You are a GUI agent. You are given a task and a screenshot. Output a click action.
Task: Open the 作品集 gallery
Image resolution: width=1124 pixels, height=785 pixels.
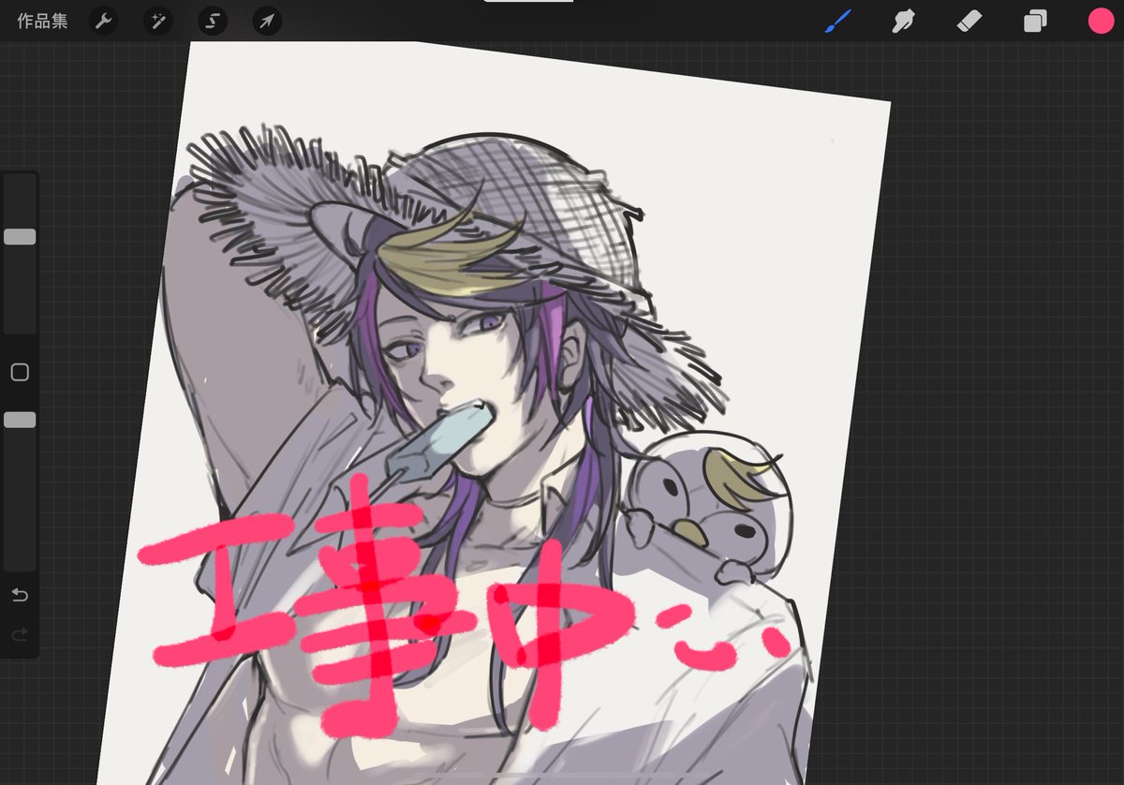pos(42,22)
